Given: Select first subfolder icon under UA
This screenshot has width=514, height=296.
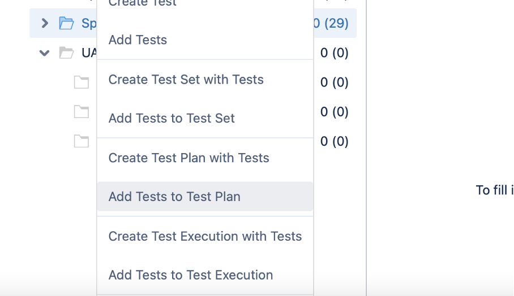Looking at the screenshot, I should (82, 82).
